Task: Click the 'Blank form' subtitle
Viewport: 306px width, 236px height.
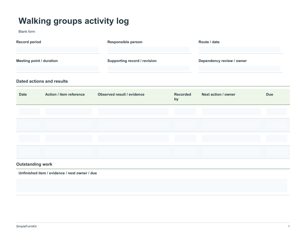Action: click(27, 31)
